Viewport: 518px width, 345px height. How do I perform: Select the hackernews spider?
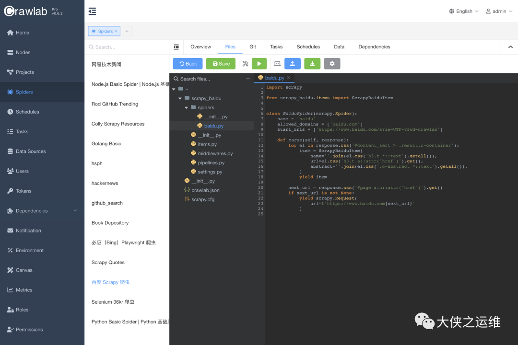tap(127, 183)
